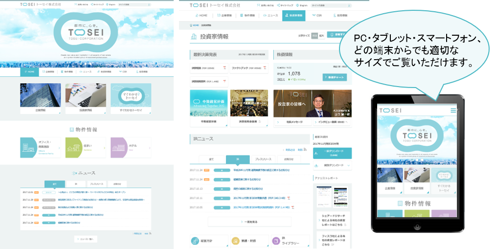The width and height of the screenshot is (496, 249).
Task: Click the RSS icon below the home page news list
Action: [150, 233]
